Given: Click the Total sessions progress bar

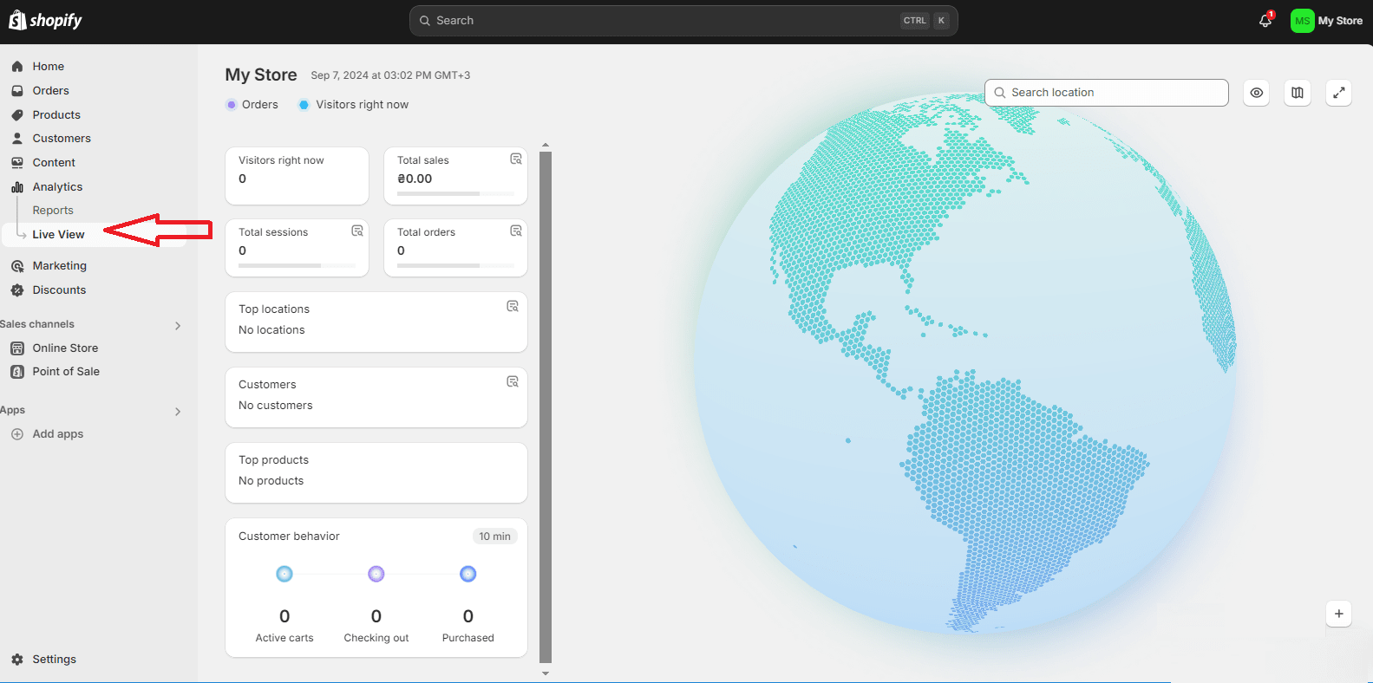Looking at the screenshot, I should coord(297,265).
